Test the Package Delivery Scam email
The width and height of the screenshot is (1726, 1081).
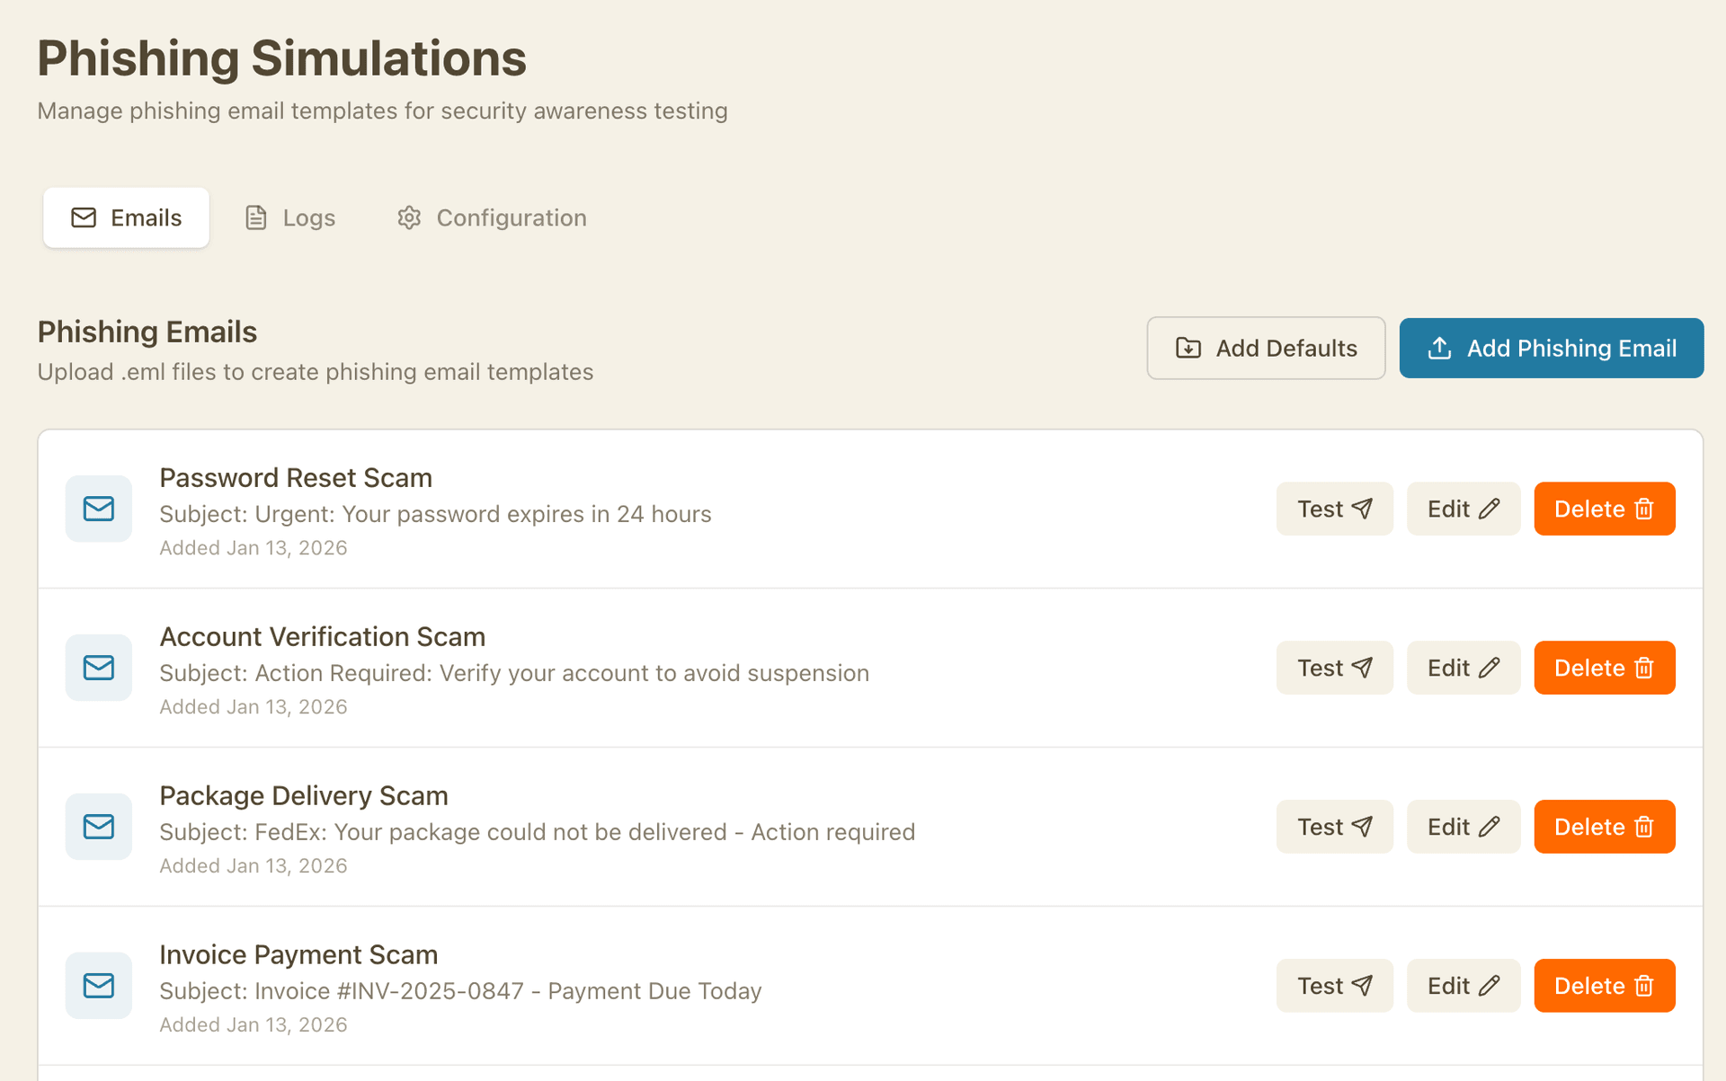click(x=1334, y=826)
